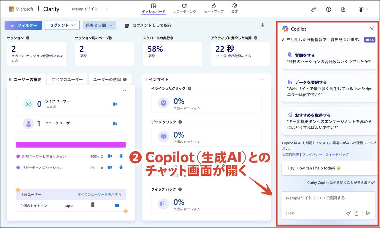Open the プライバシー link
Screen dimensions: 380x228
click(x=312, y=154)
